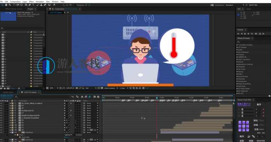
Task: Click the current time indicator on timeline ruler
Action: click(x=157, y=98)
